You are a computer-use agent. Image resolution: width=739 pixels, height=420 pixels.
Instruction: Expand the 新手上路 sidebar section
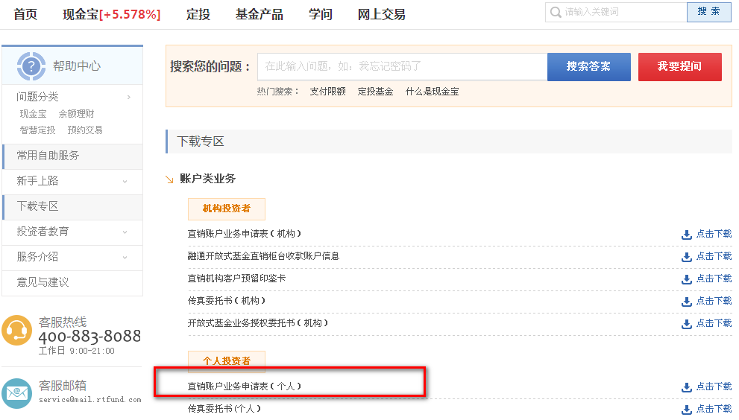125,181
